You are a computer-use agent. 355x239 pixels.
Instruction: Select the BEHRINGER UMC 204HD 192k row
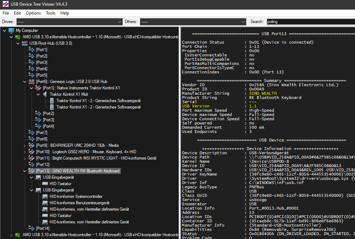(x=77, y=145)
